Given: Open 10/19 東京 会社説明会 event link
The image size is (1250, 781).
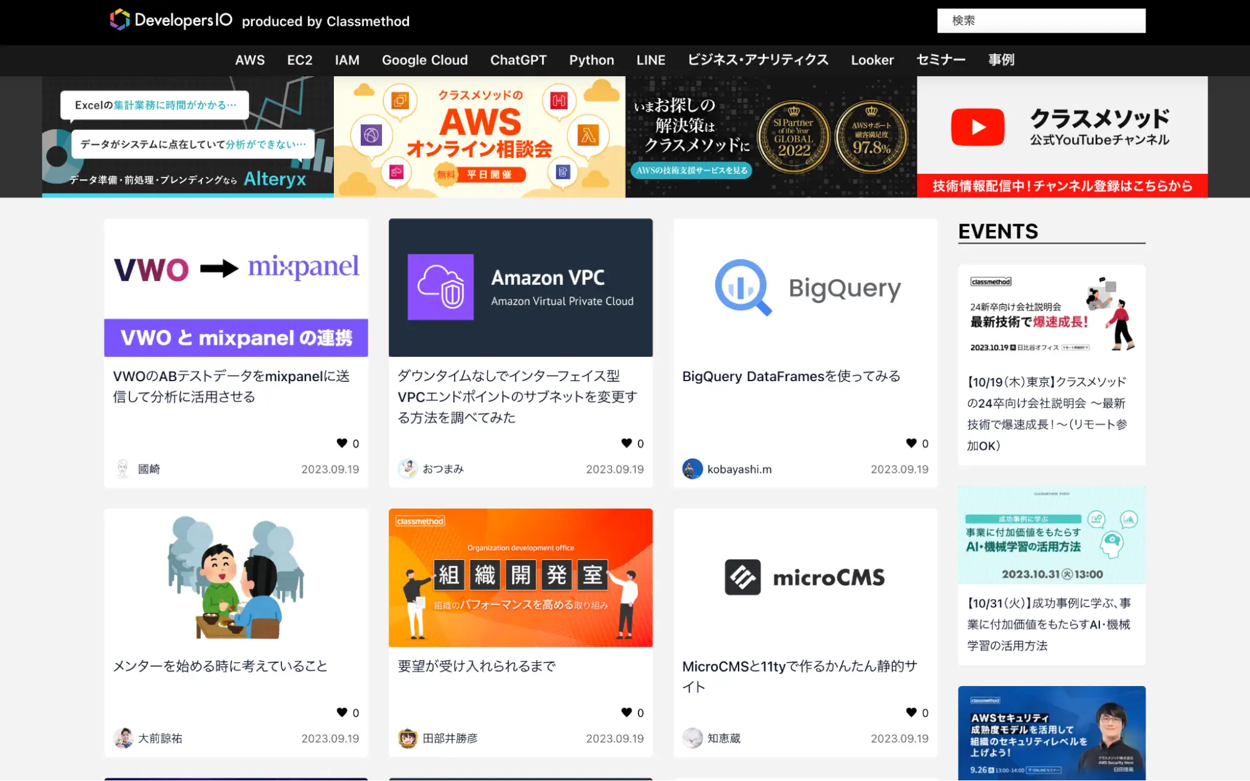Looking at the screenshot, I should pos(1047,414).
